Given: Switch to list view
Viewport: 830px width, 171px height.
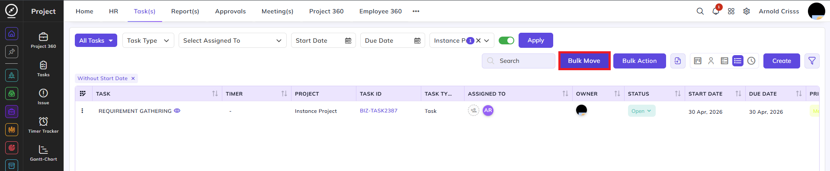Looking at the screenshot, I should (738, 61).
